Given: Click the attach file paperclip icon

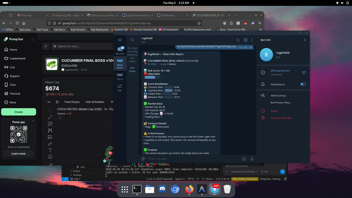Looking at the screenshot, I should point(143,159).
